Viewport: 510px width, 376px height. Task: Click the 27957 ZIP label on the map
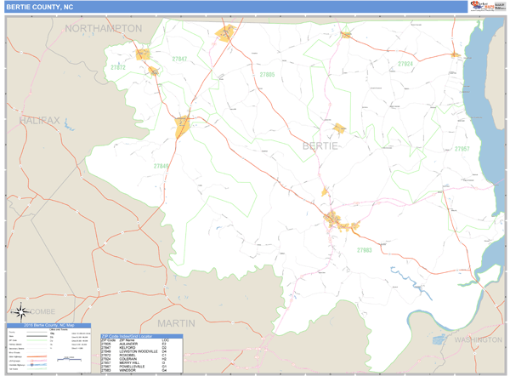pos(462,149)
